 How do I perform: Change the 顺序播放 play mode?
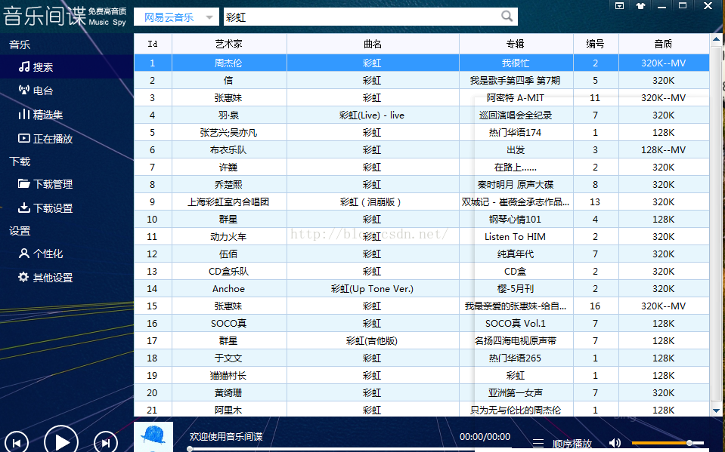point(572,444)
